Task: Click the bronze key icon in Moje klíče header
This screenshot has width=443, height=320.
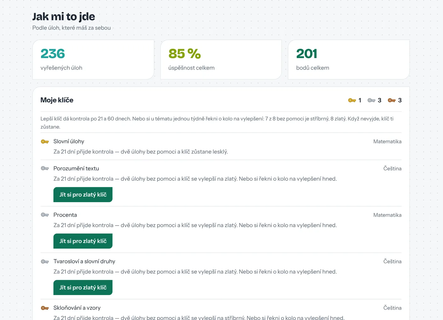Action: click(392, 100)
